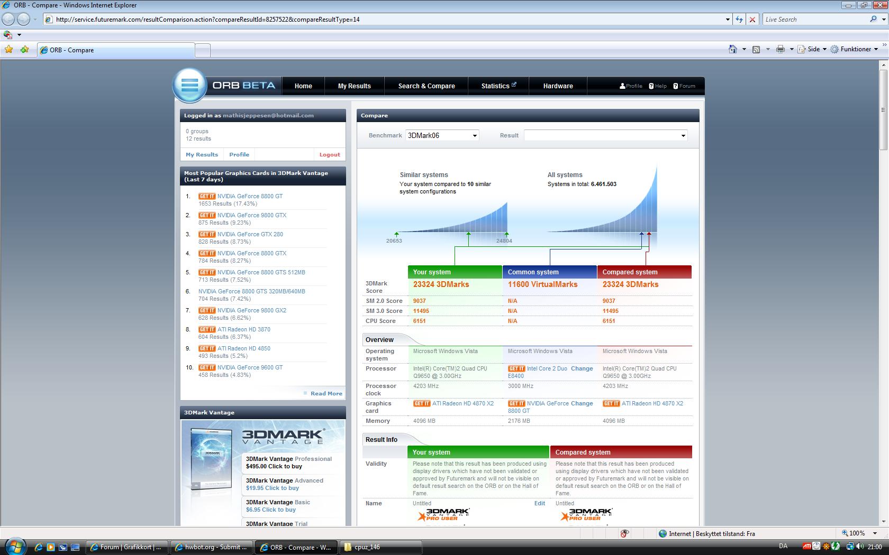Image resolution: width=889 pixels, height=555 pixels.
Task: Open Favorites Center star icon
Action: tap(9, 50)
